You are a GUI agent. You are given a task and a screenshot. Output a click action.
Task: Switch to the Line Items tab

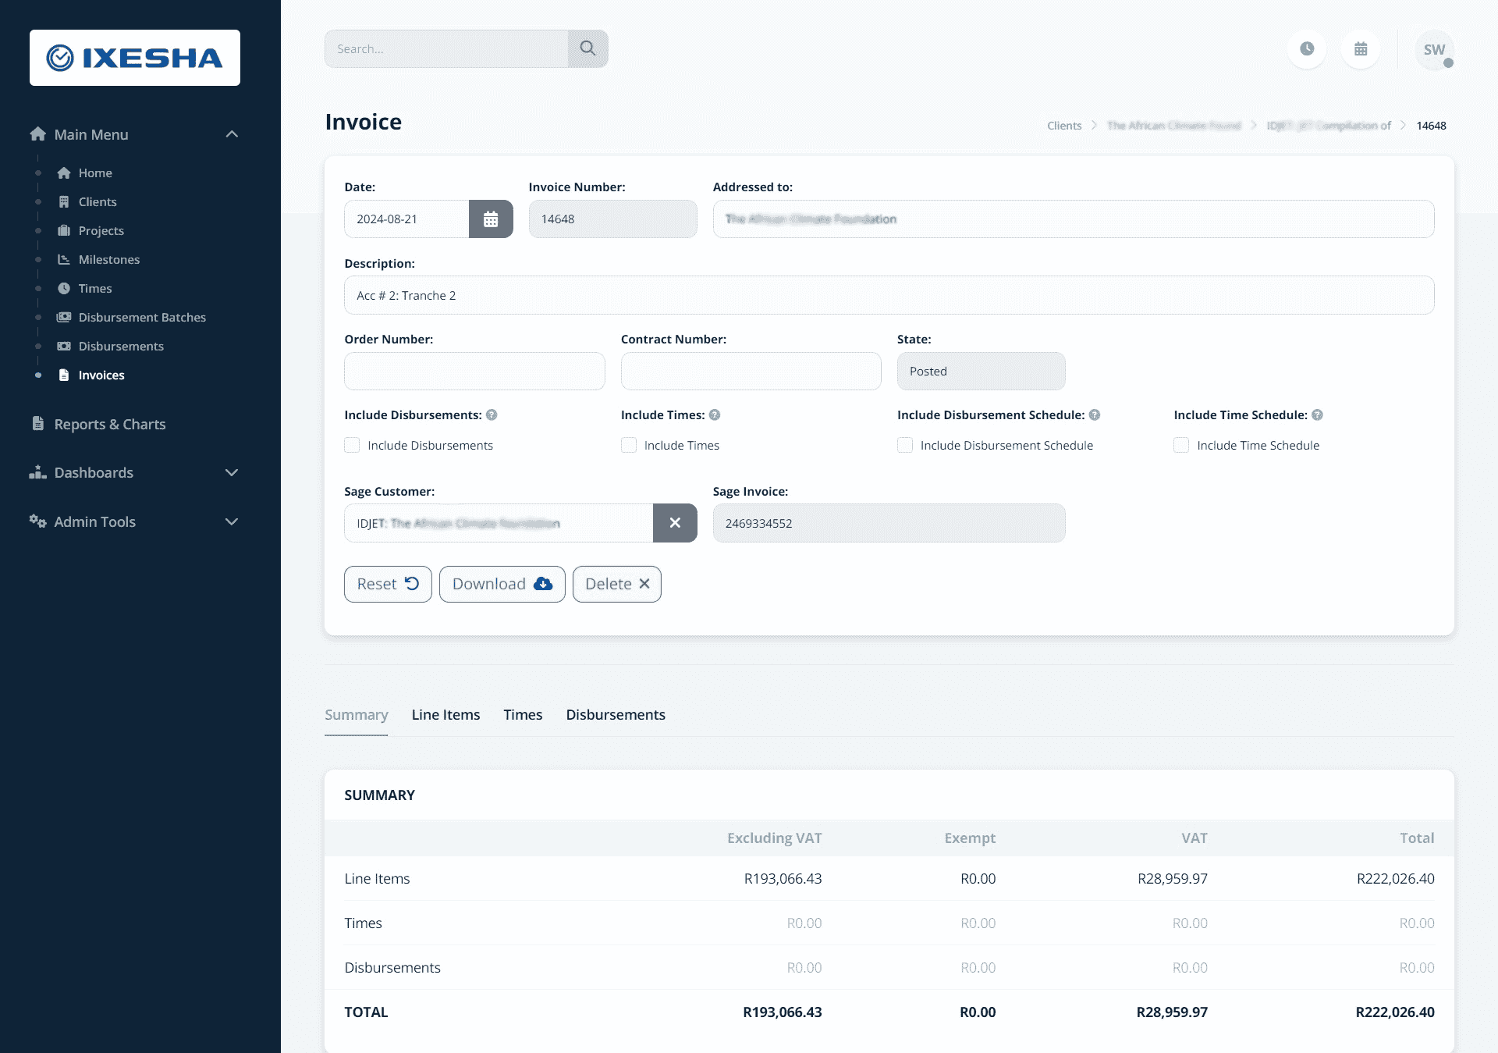(x=445, y=714)
